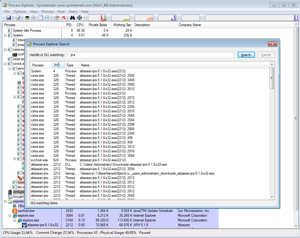This screenshot has width=300, height=238.
Task: Open the Process menu
Action: click(x=48, y=12)
